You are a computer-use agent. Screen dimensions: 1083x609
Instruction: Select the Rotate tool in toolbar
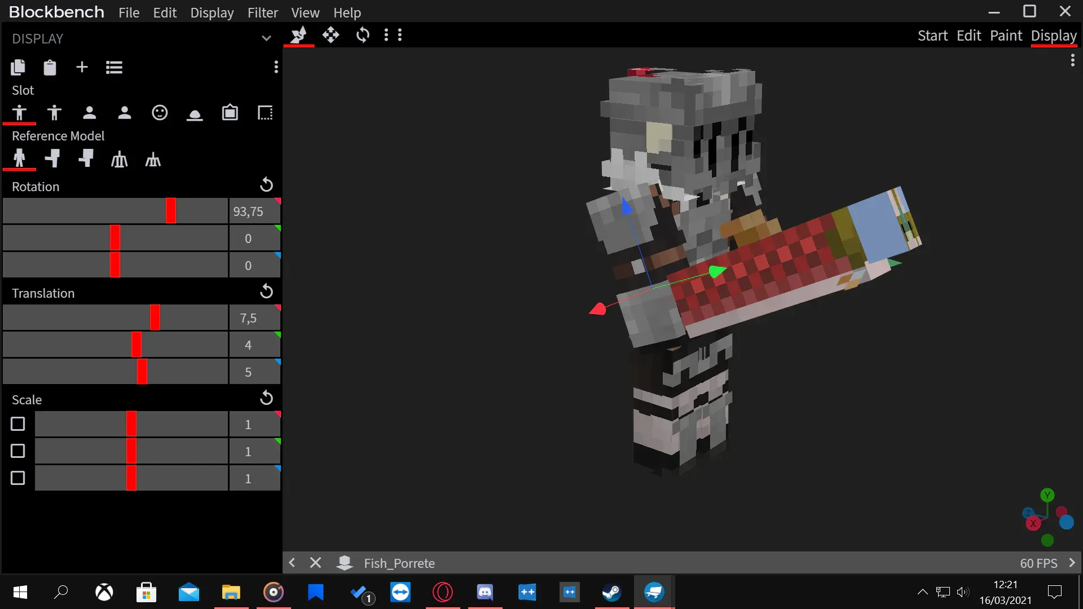363,35
